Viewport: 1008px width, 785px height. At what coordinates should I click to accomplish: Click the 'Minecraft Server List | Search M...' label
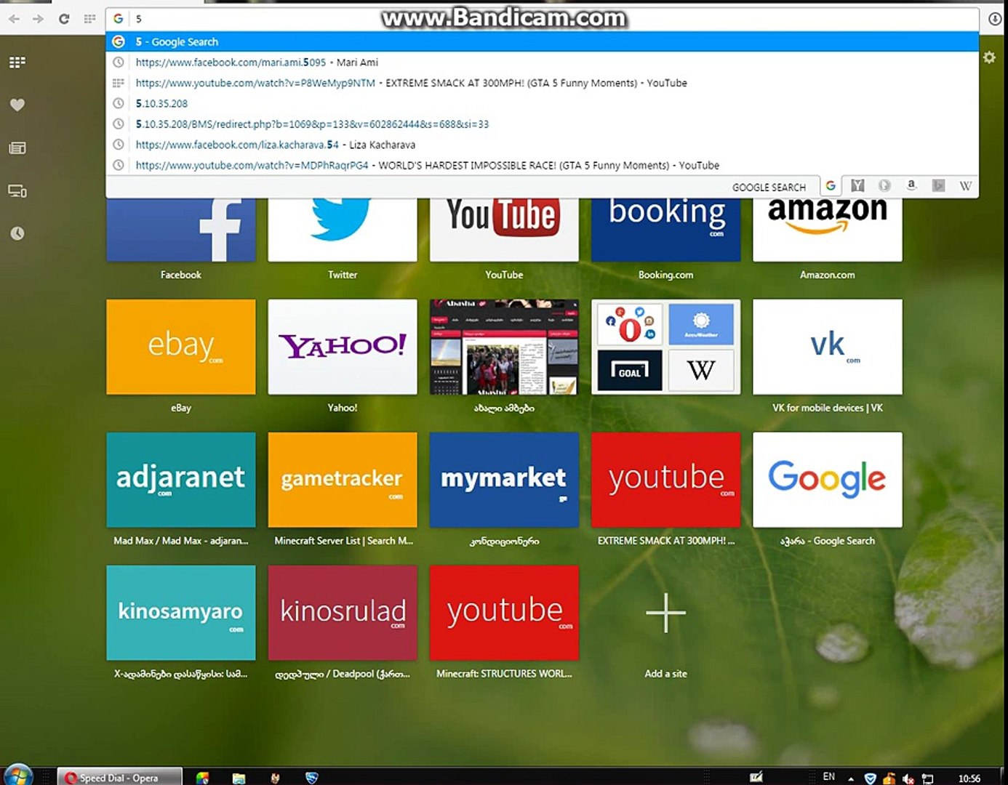(x=343, y=541)
